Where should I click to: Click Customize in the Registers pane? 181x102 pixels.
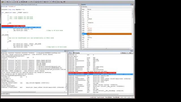(85, 7)
